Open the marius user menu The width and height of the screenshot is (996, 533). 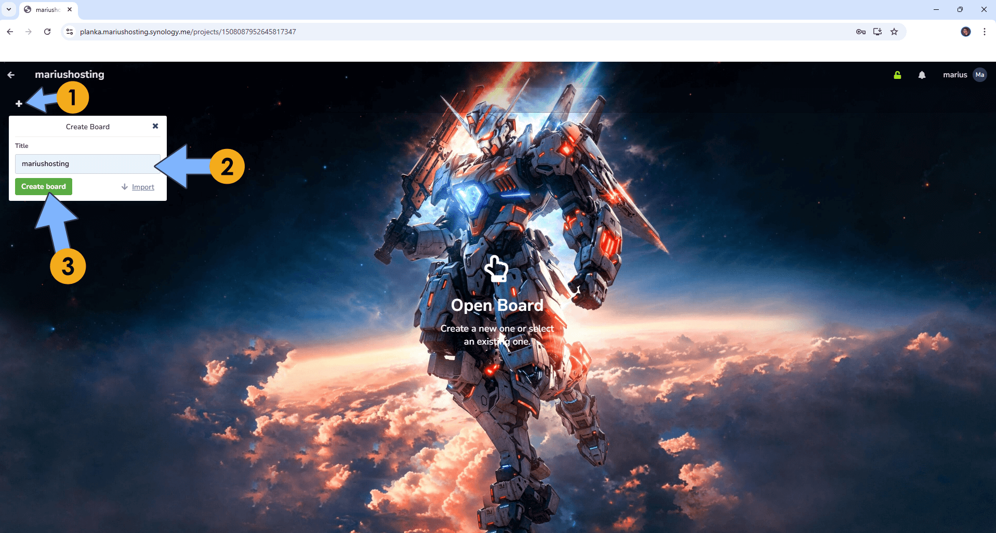pos(955,75)
